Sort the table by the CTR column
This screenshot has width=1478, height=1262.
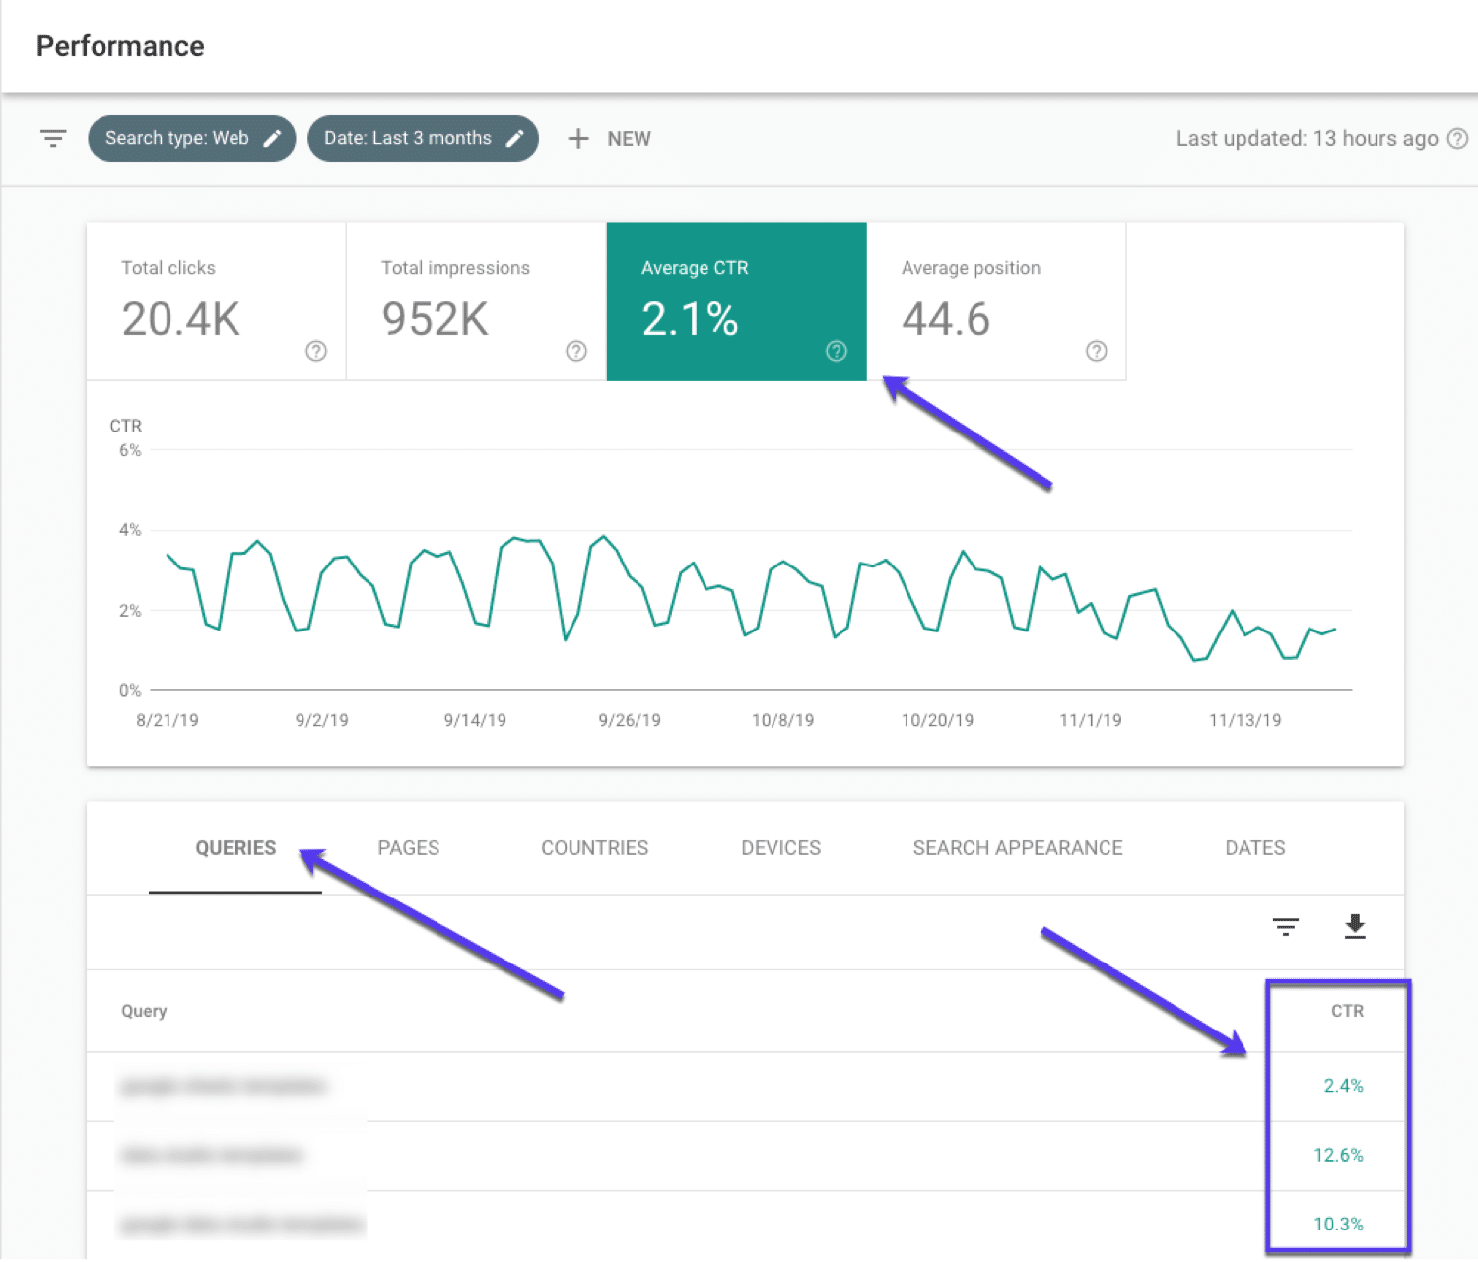click(1346, 1011)
